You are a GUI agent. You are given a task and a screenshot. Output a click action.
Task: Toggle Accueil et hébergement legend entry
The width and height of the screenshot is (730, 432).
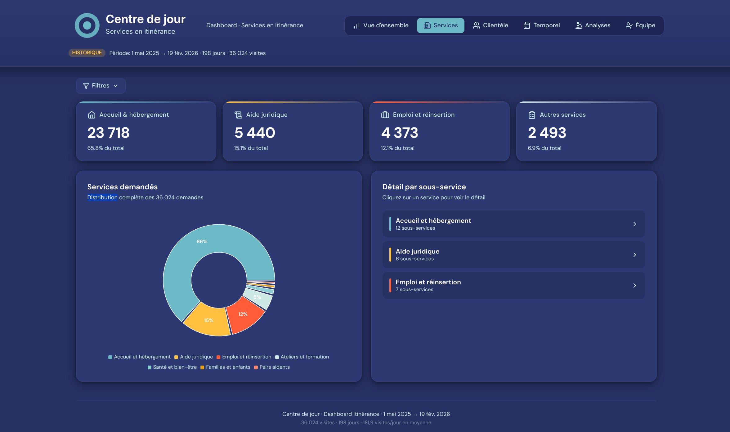[x=139, y=357]
